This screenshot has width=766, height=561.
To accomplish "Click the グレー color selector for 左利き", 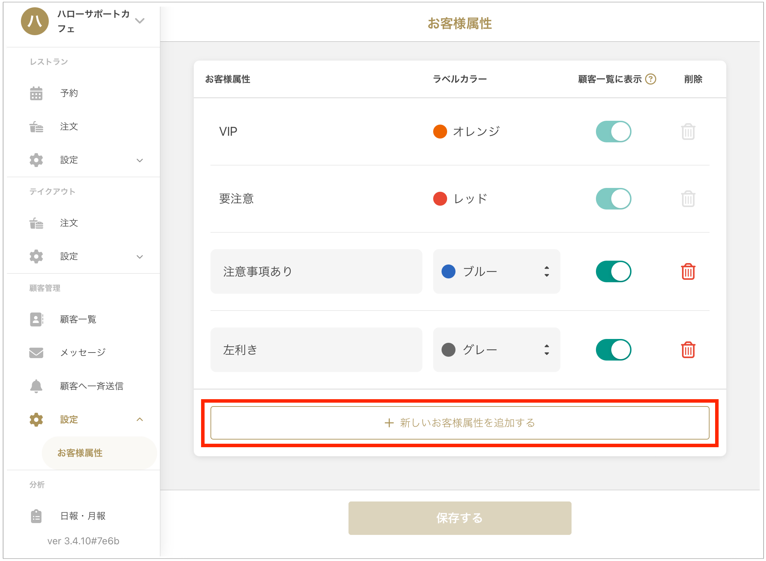I will tap(497, 350).
